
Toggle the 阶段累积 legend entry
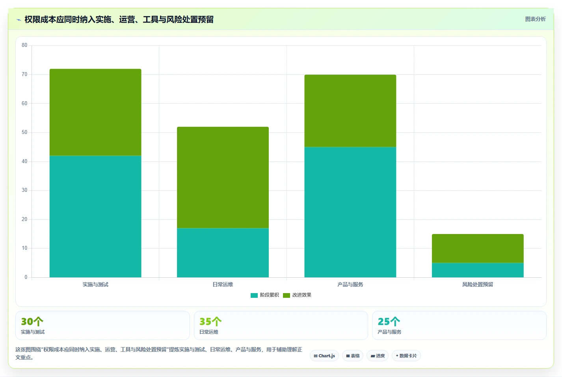pyautogui.click(x=265, y=295)
